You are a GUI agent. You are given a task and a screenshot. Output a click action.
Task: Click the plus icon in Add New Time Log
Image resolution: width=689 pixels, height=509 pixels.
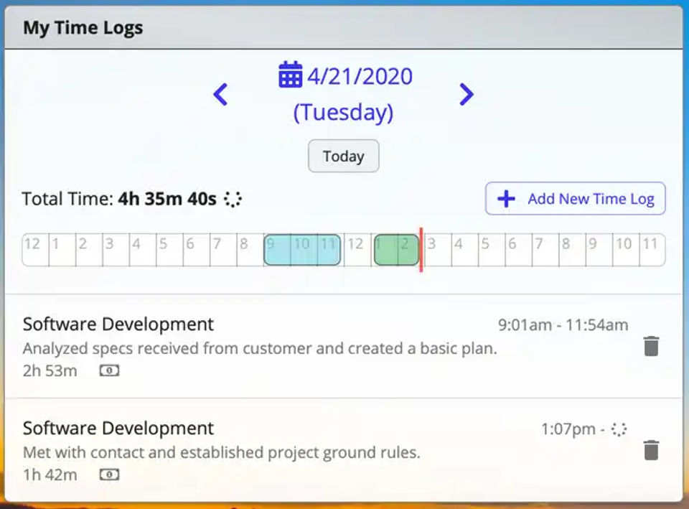coord(506,199)
